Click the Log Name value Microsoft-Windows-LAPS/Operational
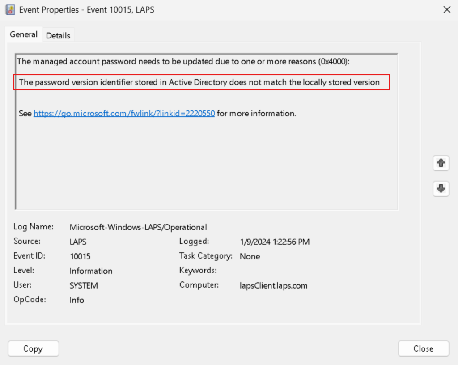458x365 pixels. (x=138, y=227)
